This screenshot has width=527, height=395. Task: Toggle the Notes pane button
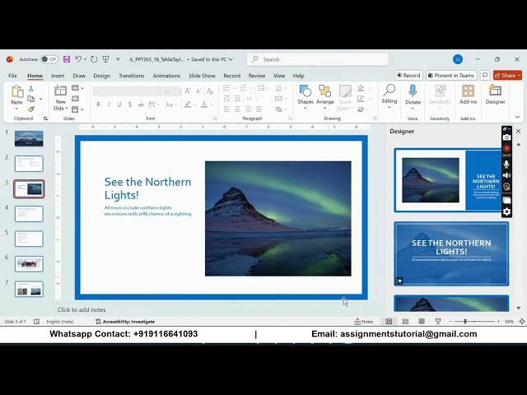(364, 322)
